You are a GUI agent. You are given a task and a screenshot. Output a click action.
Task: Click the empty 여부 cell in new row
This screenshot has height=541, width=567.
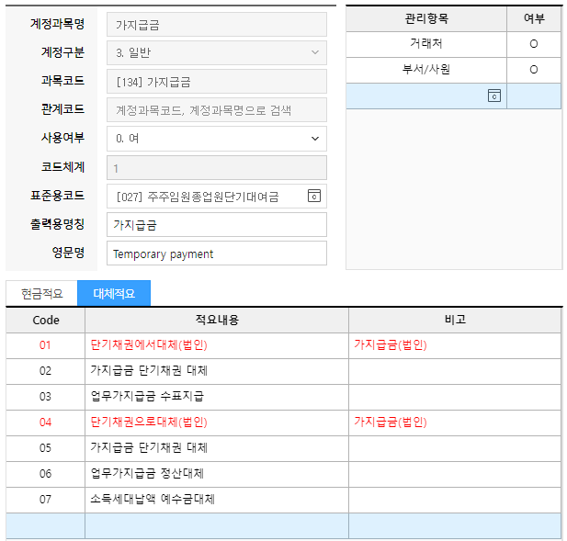pyautogui.click(x=534, y=96)
